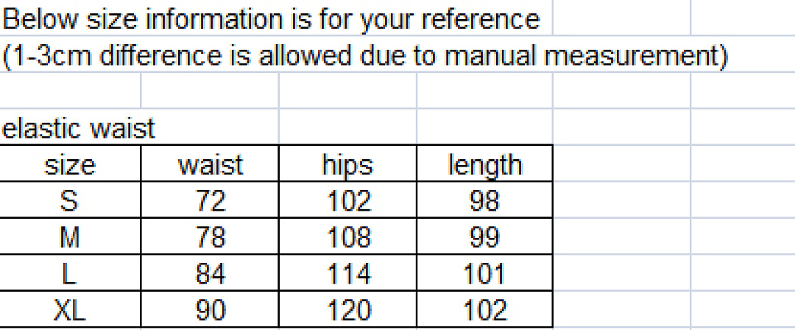Screen dimensions: 795x330
Task: Click the waist value 90 cell
Action: click(210, 309)
